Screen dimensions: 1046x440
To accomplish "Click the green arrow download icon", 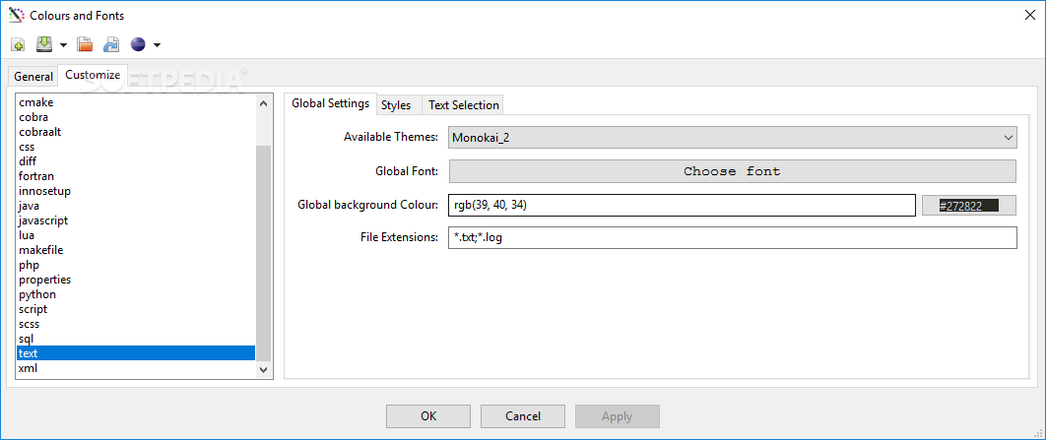I will coord(43,44).
